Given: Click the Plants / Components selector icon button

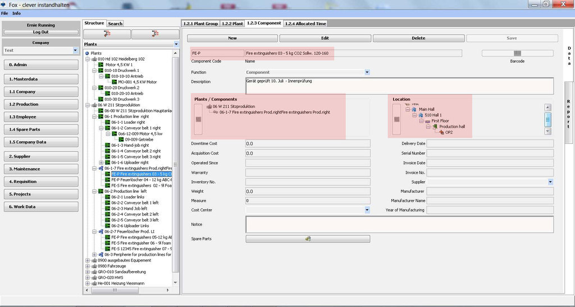Looking at the screenshot, I should (x=198, y=119).
